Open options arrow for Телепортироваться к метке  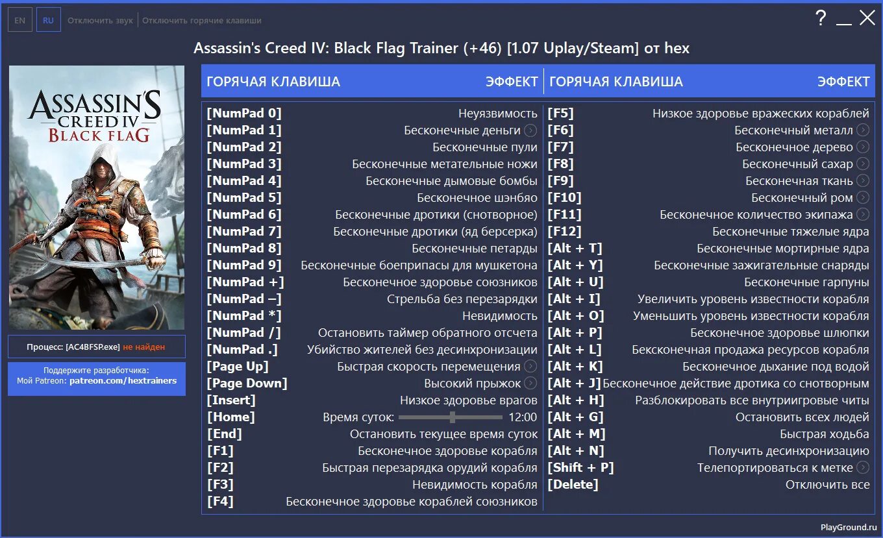(x=863, y=468)
